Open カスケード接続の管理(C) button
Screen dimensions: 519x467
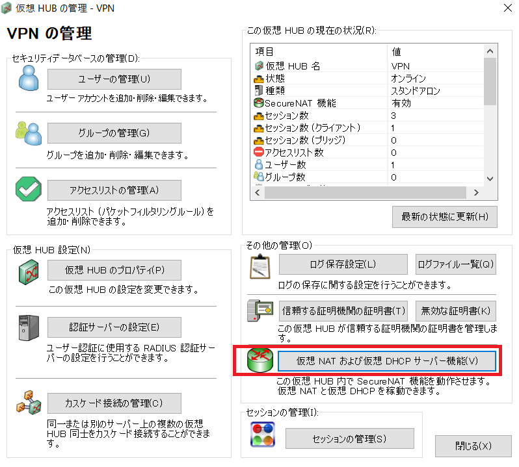[114, 403]
